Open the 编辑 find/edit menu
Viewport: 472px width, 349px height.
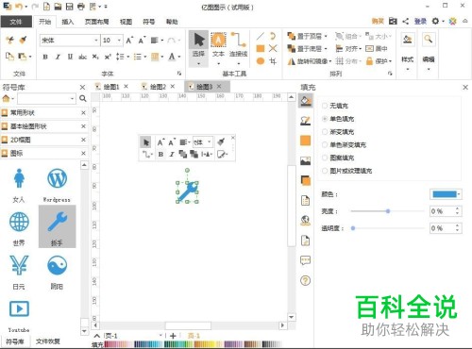click(x=428, y=51)
